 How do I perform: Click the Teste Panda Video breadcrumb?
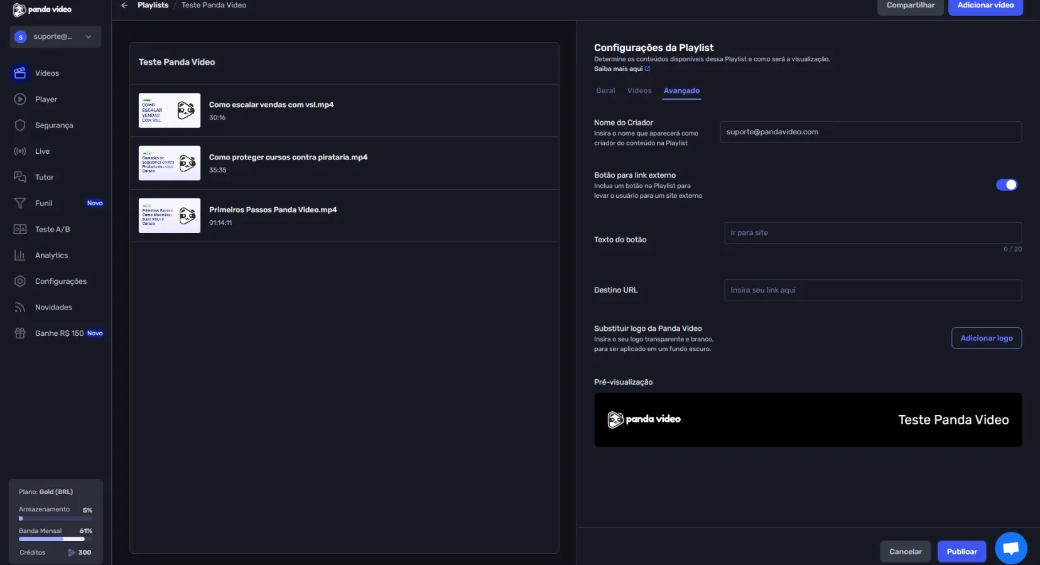click(214, 5)
